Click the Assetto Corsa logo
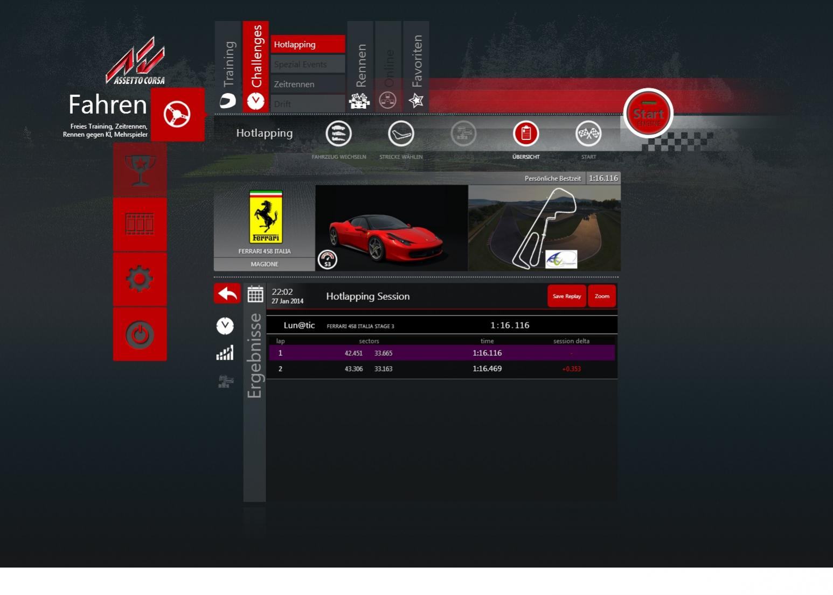The image size is (833, 595). pos(136,61)
